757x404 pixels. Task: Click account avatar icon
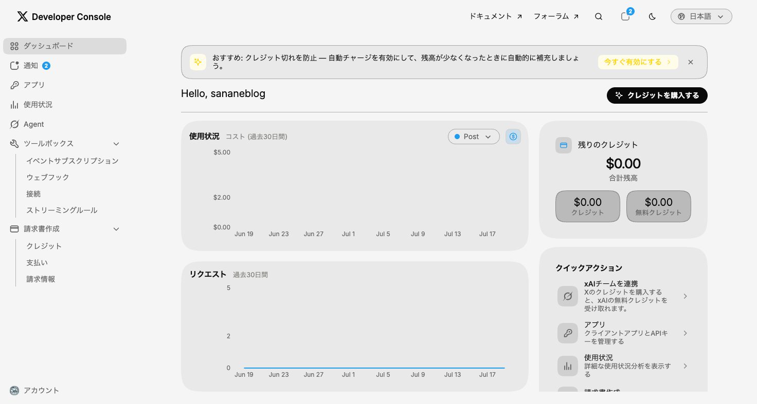[x=14, y=391]
